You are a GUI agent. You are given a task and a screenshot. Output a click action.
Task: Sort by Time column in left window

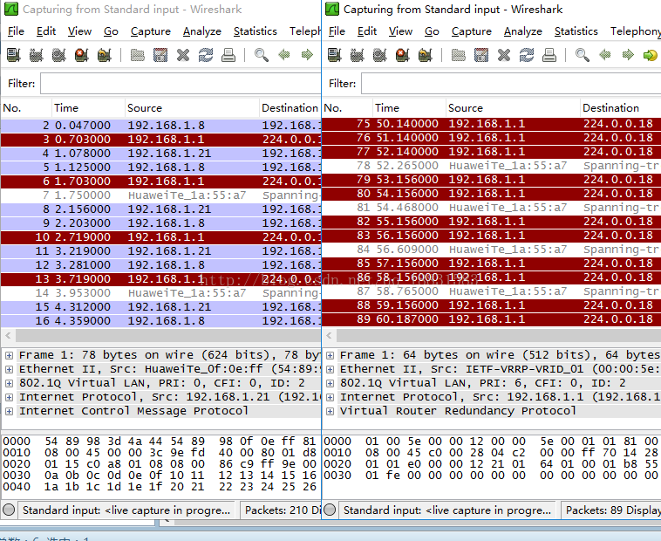point(89,108)
